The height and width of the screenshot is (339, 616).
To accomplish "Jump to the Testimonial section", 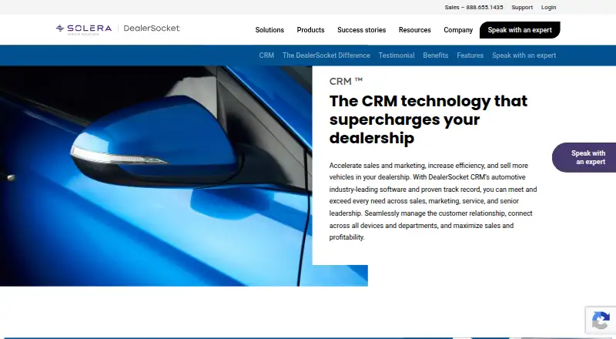I will [x=397, y=55].
